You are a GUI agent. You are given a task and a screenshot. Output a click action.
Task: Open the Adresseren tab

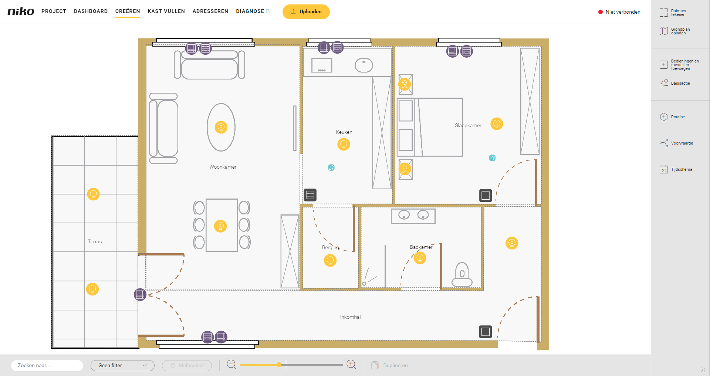pyautogui.click(x=210, y=11)
